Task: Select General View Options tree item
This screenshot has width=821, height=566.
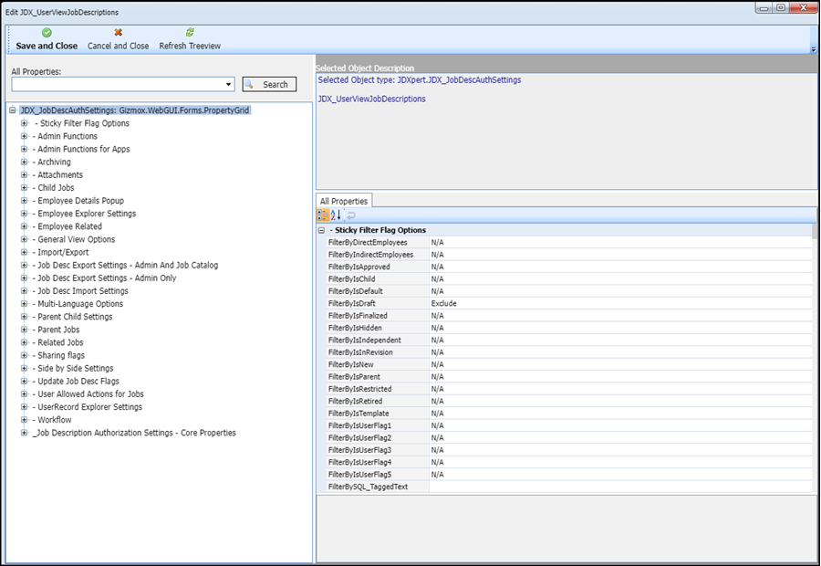Action: (74, 239)
